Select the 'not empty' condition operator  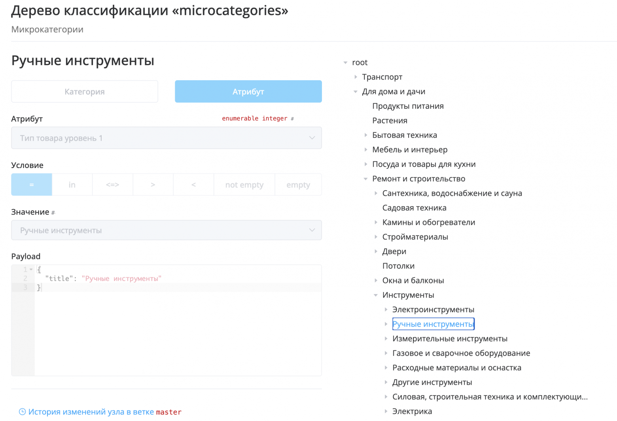coord(244,185)
